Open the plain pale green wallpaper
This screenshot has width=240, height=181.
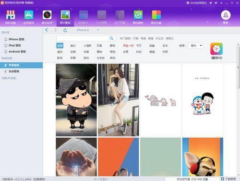[161, 157]
